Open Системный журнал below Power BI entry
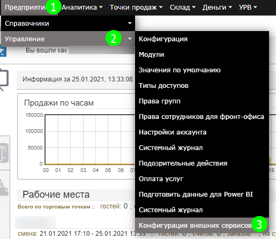Image resolution: width=276 pixels, height=239 pixels. tap(202, 210)
